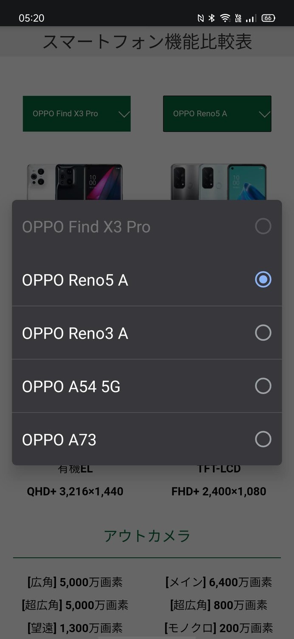294x639 pixels.
Task: Tap the clock time in the status bar
Action: click(31, 18)
